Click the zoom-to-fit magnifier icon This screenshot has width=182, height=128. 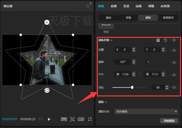(x=72, y=119)
